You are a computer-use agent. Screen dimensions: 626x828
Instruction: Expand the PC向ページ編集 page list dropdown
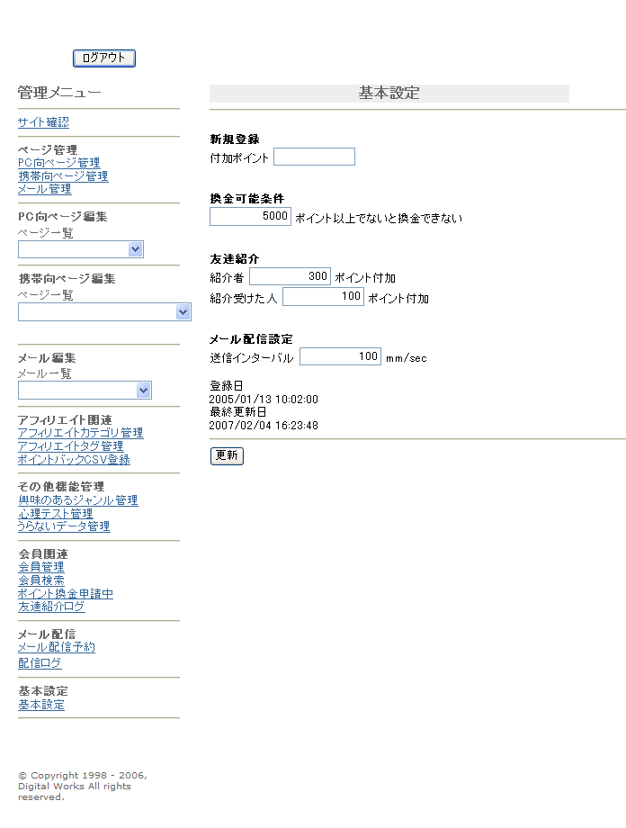click(x=81, y=249)
